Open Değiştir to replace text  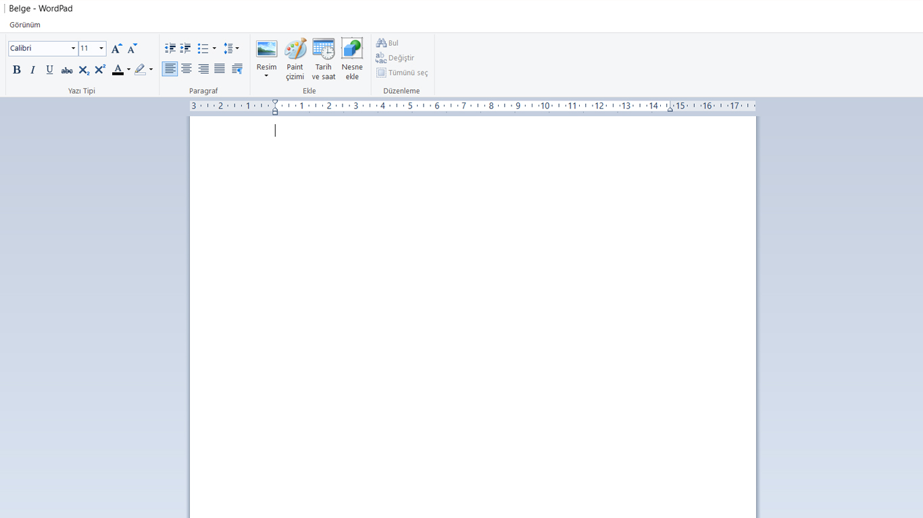pyautogui.click(x=395, y=57)
